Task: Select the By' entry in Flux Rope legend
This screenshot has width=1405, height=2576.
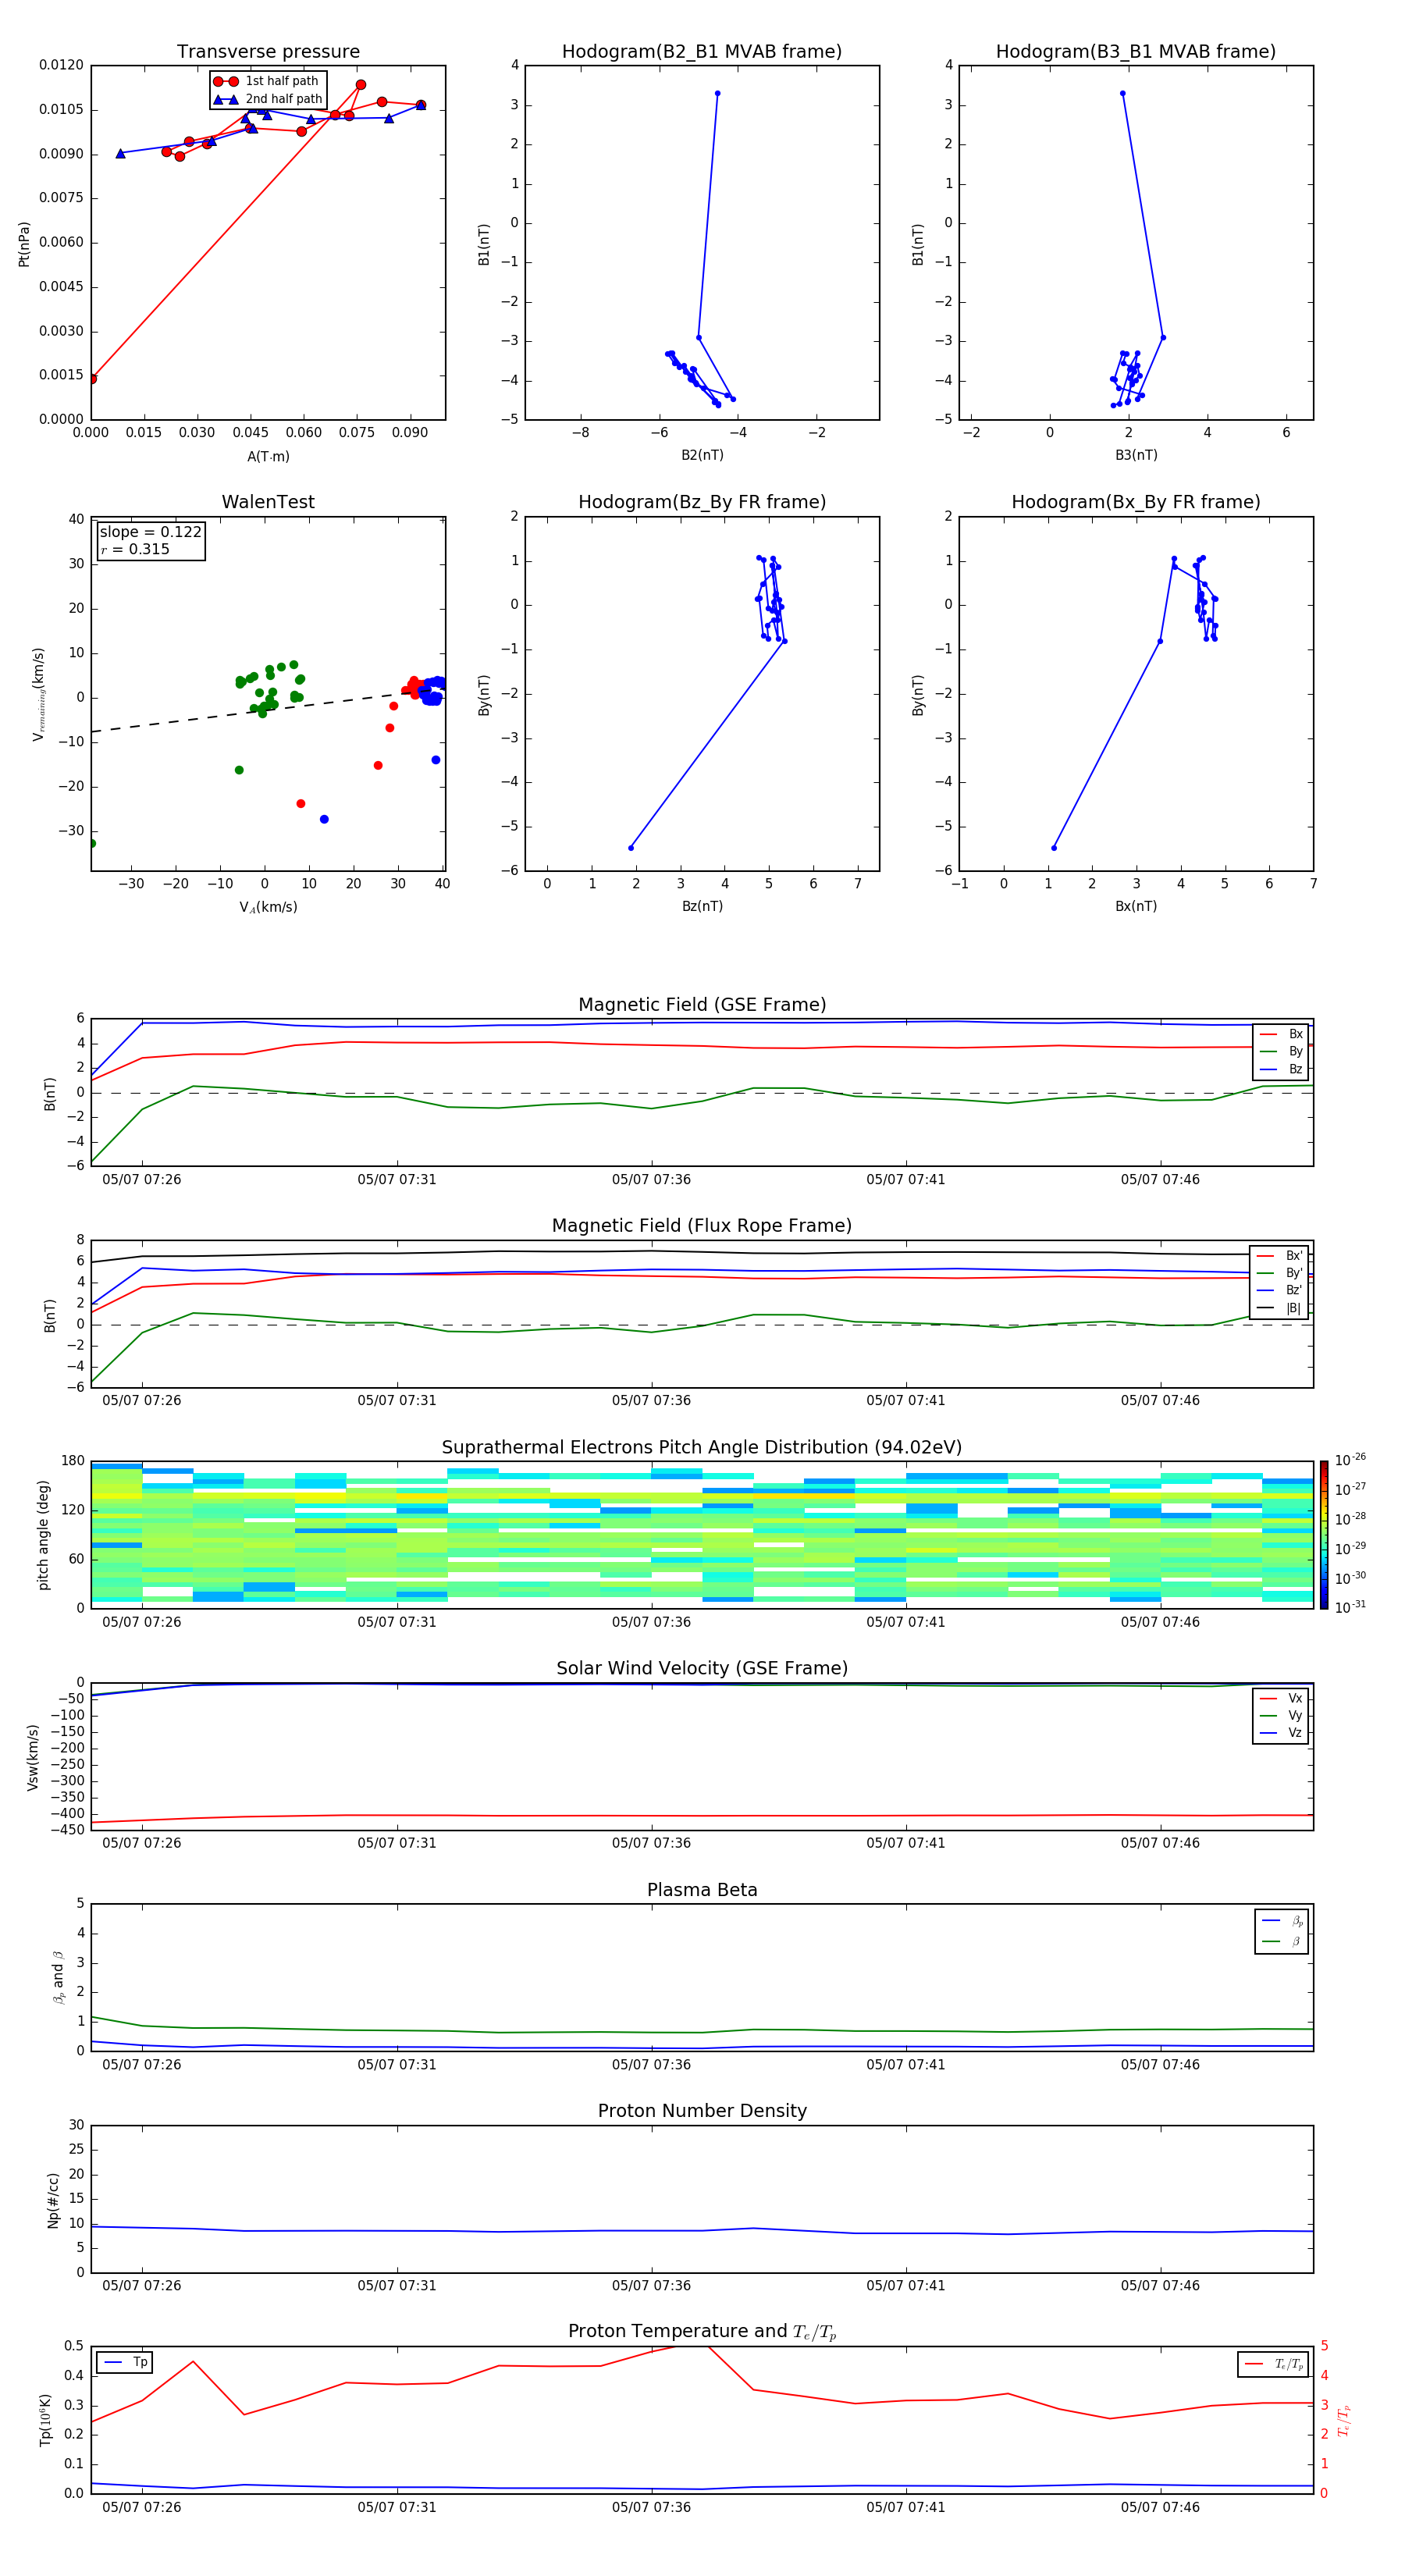Action: 1279,1273
